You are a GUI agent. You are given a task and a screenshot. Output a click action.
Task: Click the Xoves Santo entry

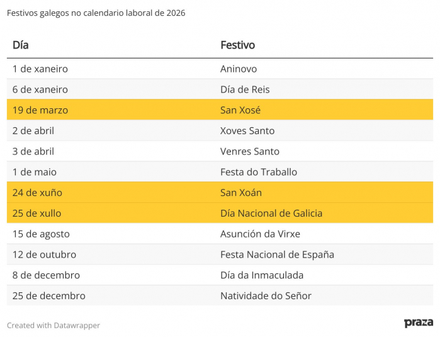(x=247, y=131)
